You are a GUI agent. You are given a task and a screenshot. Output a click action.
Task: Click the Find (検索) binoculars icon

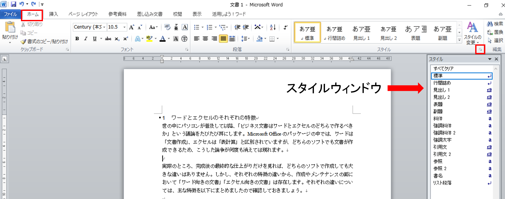pos(490,24)
